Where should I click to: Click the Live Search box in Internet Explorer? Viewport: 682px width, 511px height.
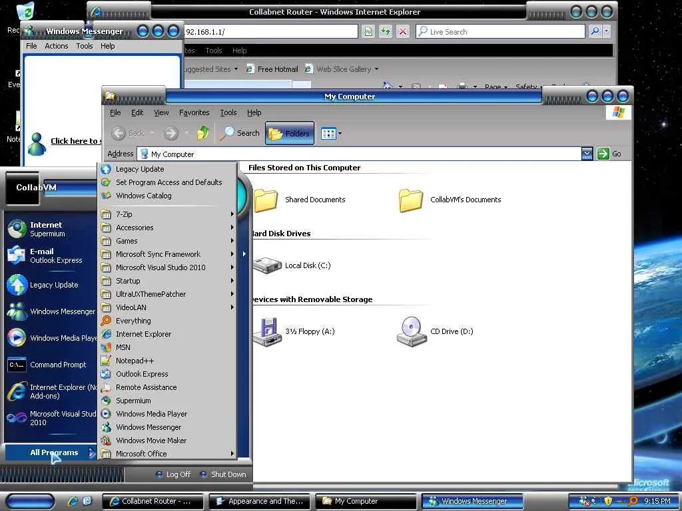pos(500,31)
